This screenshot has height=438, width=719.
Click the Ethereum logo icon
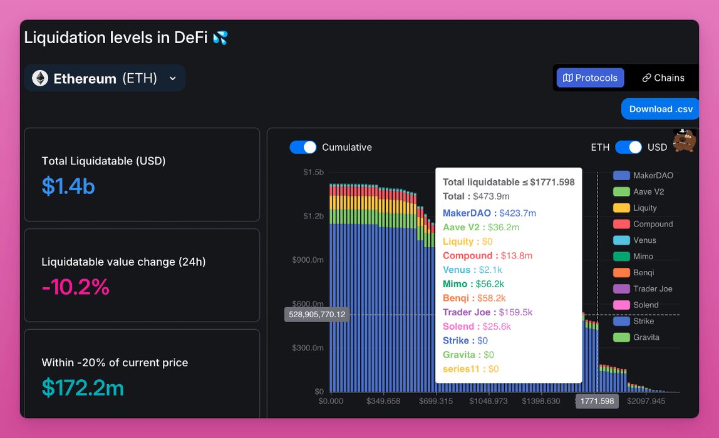(40, 78)
